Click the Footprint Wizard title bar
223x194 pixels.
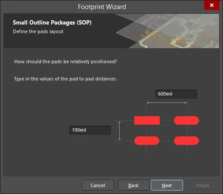(x=102, y=7)
